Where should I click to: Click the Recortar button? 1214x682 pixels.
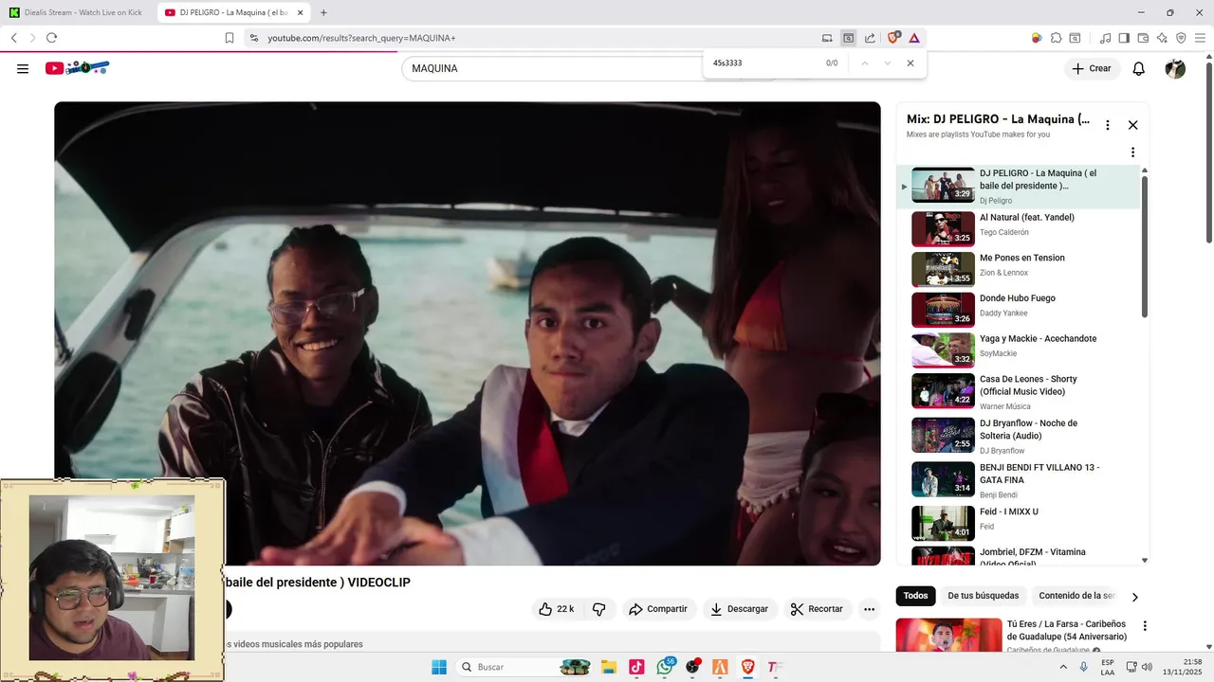[818, 609]
